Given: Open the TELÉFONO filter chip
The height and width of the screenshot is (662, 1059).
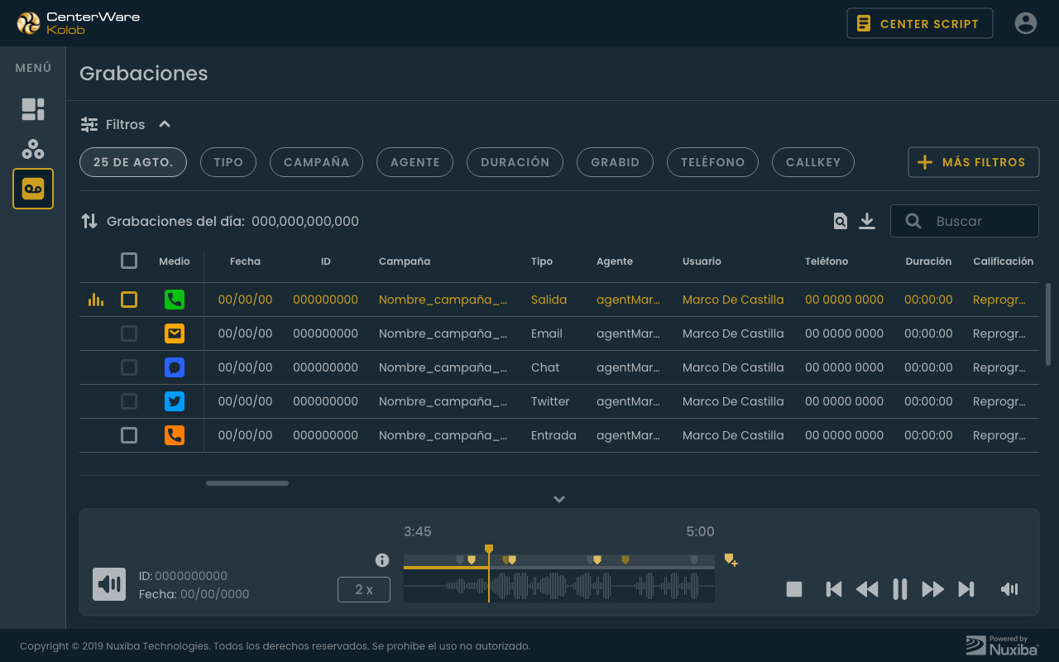Looking at the screenshot, I should [712, 162].
